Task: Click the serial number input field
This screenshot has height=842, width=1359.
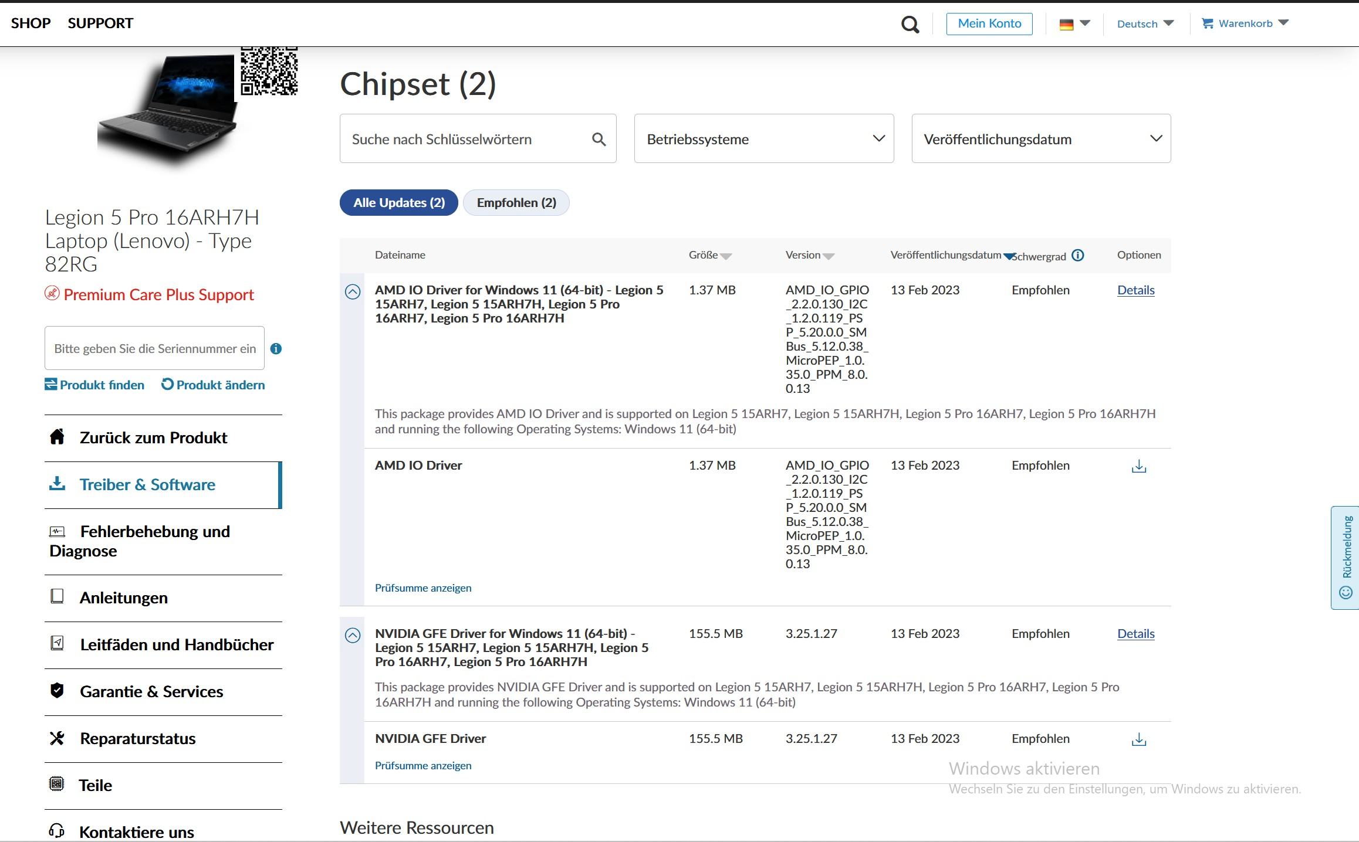Action: click(154, 348)
